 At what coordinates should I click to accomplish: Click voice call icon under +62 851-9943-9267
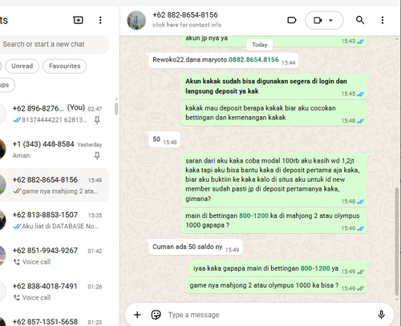pyautogui.click(x=17, y=262)
